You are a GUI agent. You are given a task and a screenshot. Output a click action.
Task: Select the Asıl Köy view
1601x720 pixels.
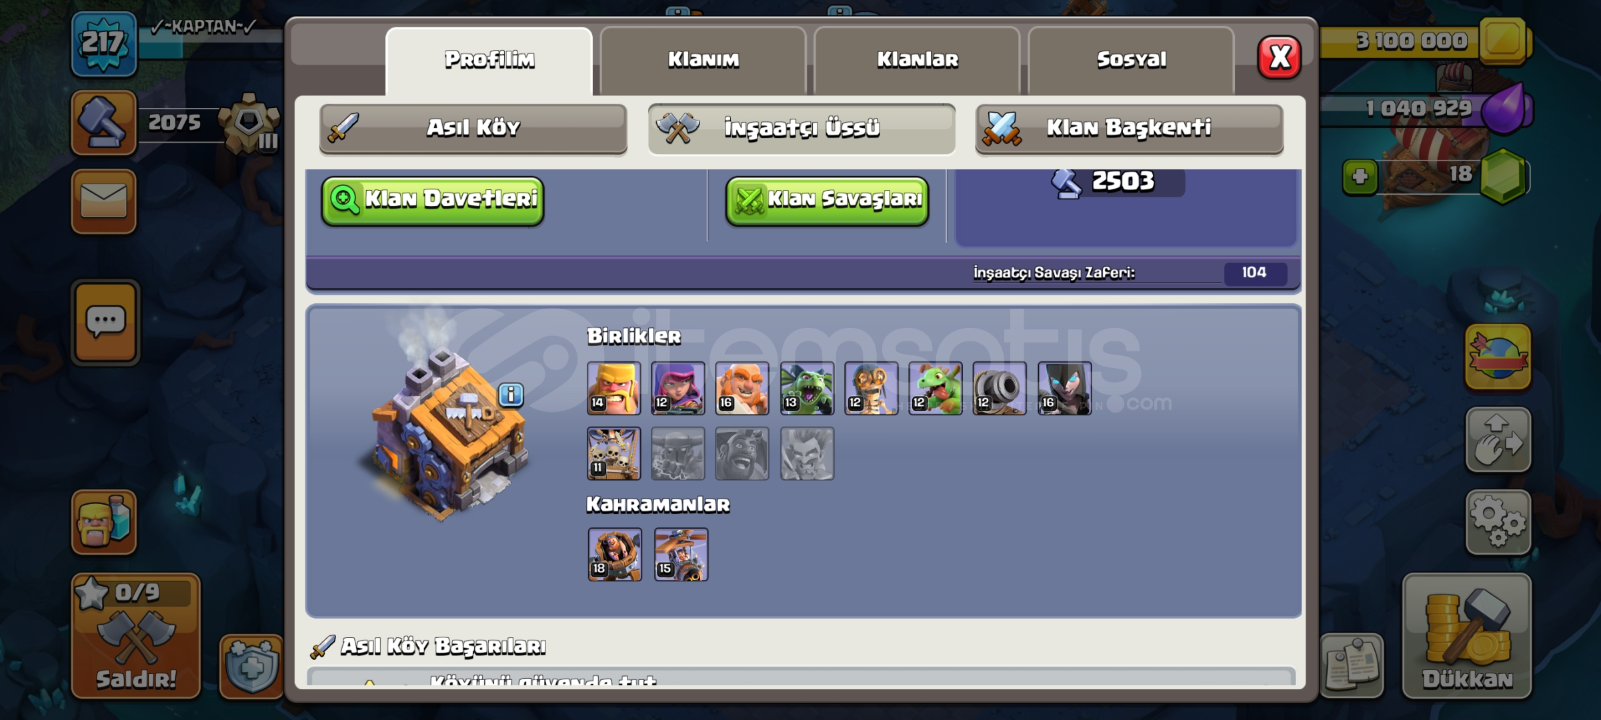point(473,128)
